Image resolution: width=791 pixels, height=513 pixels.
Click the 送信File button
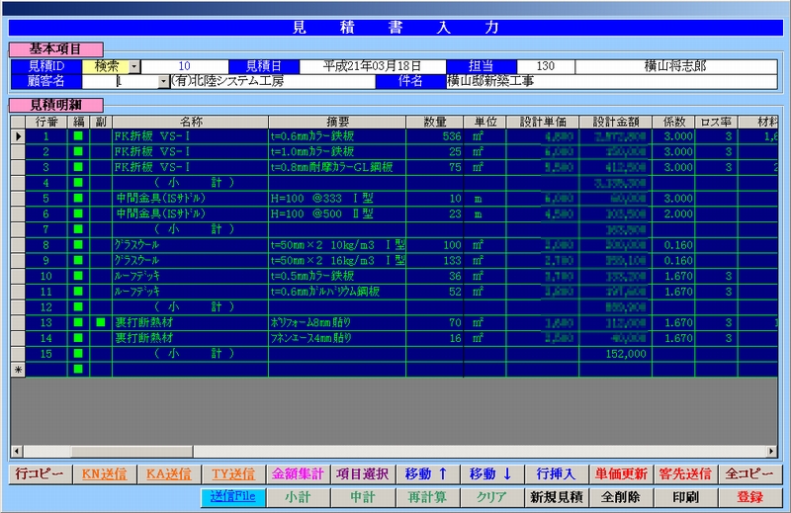(230, 497)
